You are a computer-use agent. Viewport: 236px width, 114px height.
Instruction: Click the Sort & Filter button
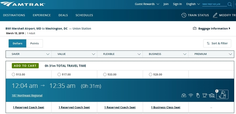[x=217, y=44]
